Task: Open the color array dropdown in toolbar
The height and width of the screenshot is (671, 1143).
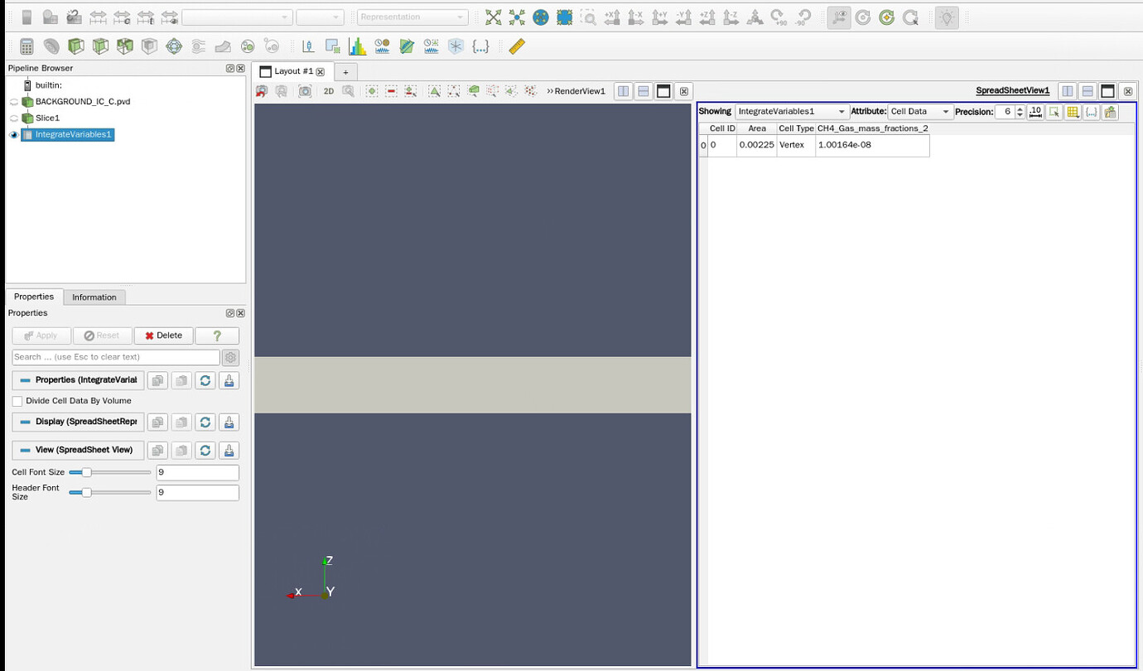Action: click(x=237, y=17)
